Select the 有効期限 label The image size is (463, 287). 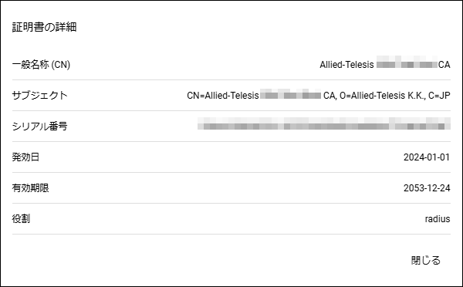pyautogui.click(x=30, y=187)
